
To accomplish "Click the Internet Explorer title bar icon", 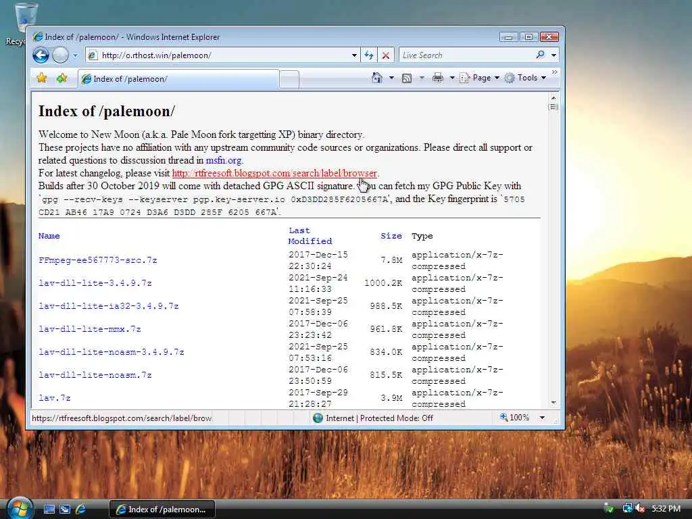I will 38,37.
